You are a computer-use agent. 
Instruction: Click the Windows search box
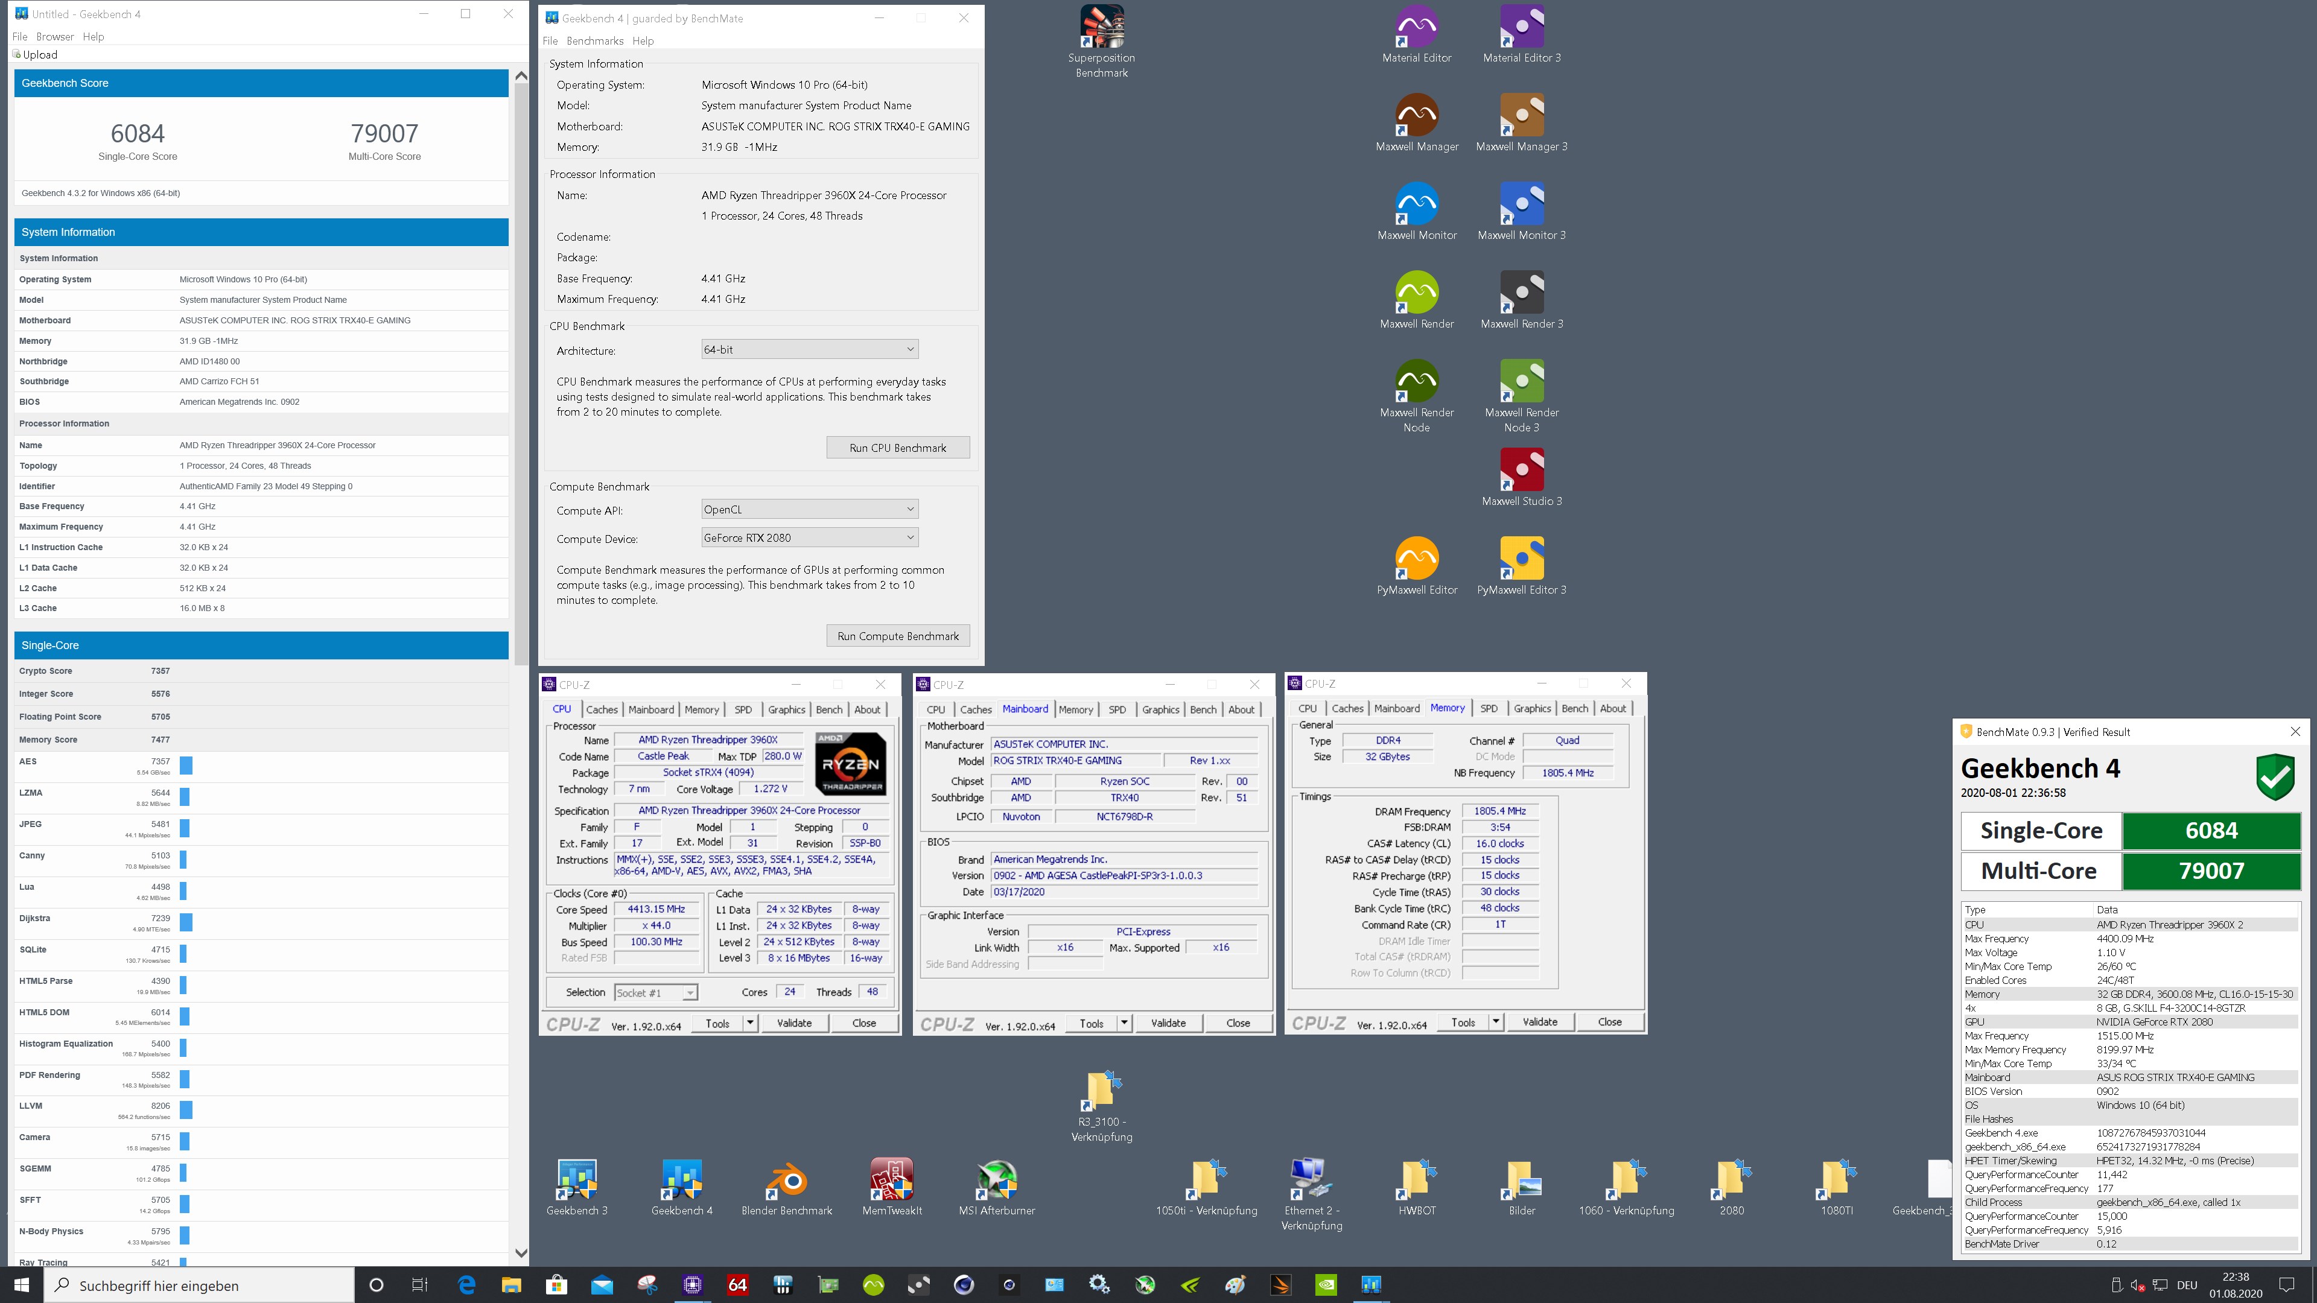(x=199, y=1285)
